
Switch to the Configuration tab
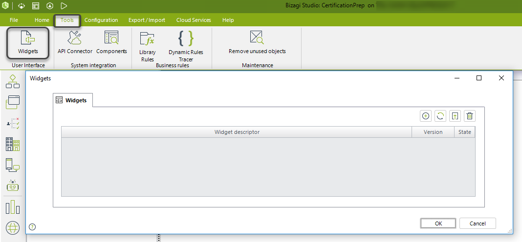(x=101, y=20)
